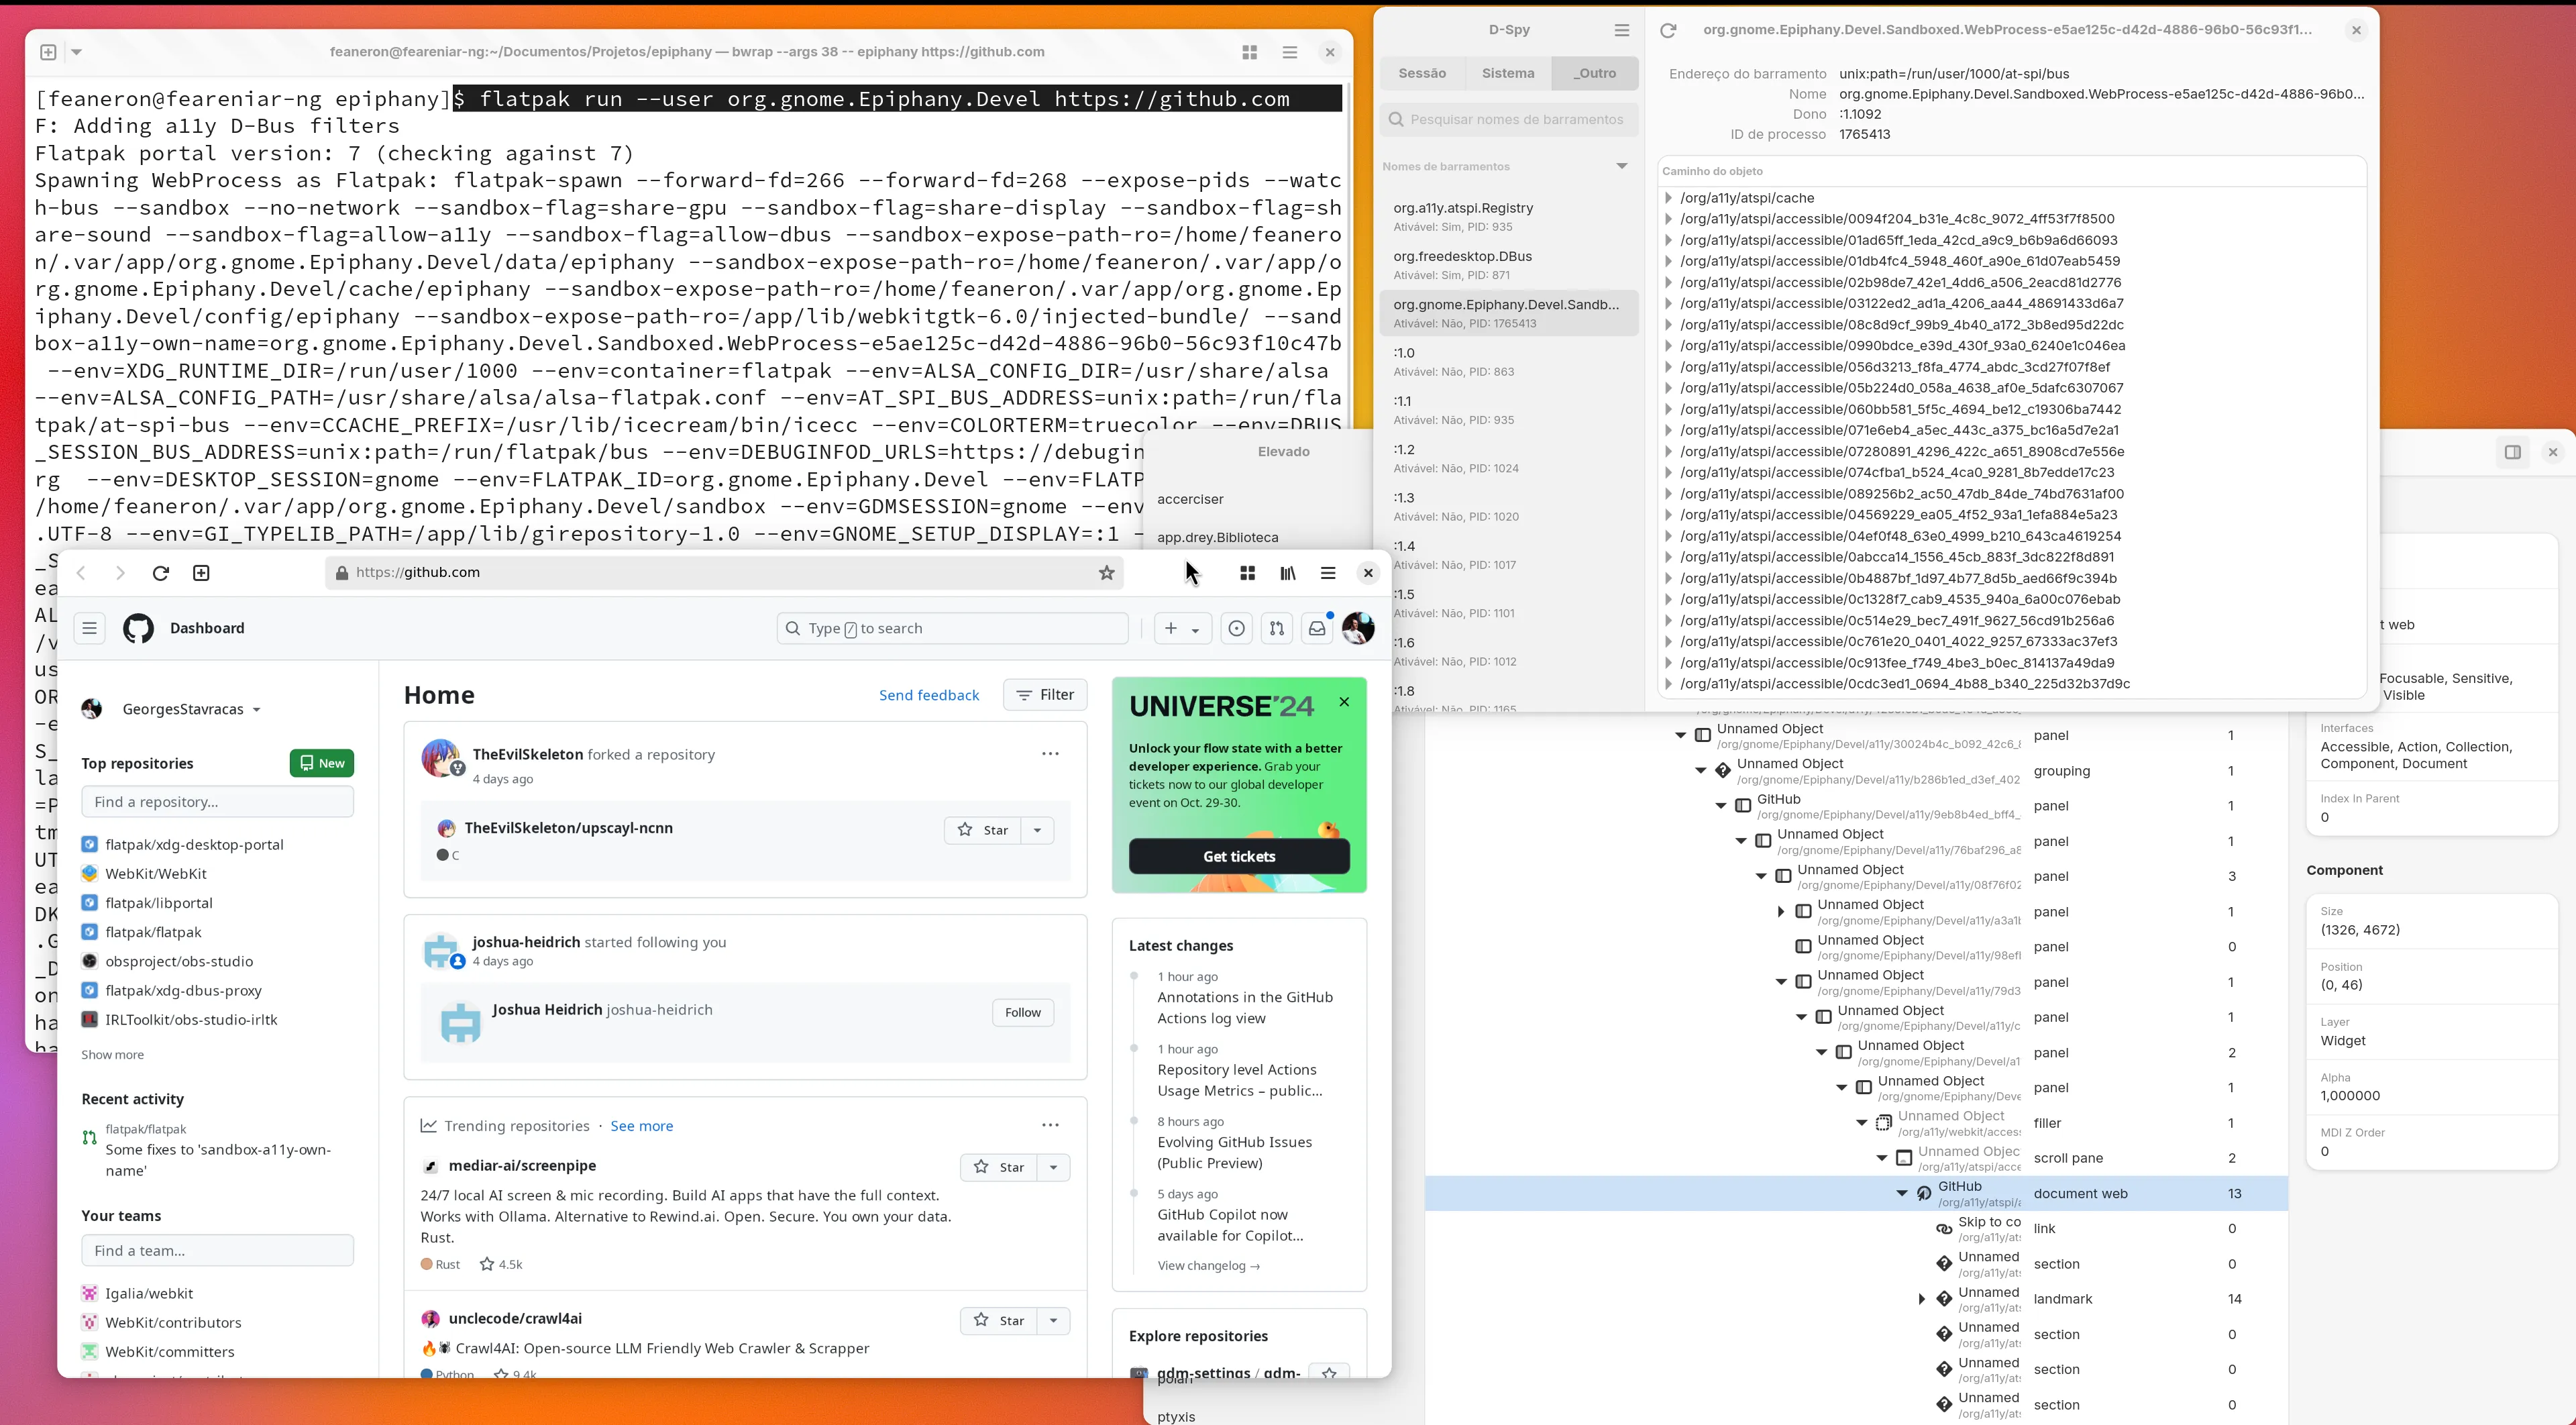Toggle the accerciser sidebar panel button

point(2512,452)
